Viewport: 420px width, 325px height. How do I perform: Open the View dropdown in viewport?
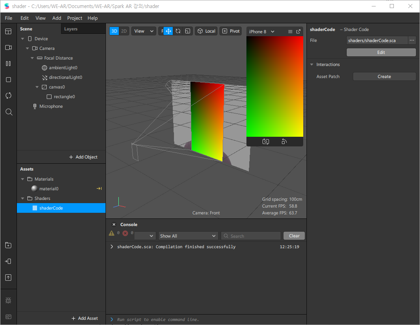144,31
